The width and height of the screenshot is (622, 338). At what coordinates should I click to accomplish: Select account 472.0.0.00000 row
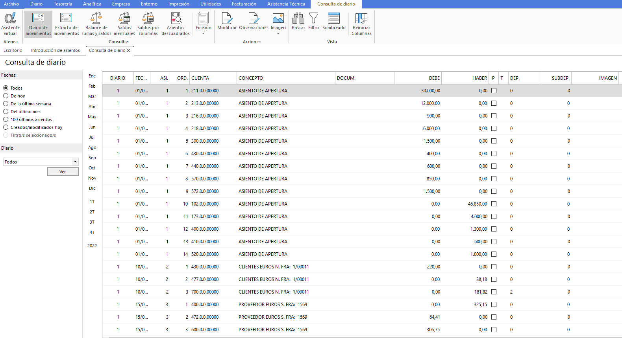click(x=362, y=317)
